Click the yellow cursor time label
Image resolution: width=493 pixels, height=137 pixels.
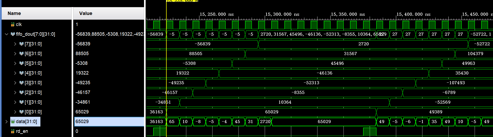[182, 1]
